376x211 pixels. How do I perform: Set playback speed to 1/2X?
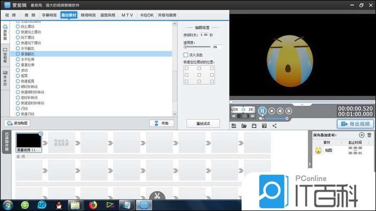235,110
